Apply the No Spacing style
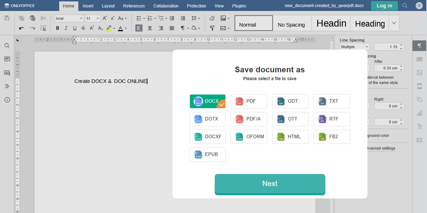The height and width of the screenshot is (213, 427). coord(292,23)
